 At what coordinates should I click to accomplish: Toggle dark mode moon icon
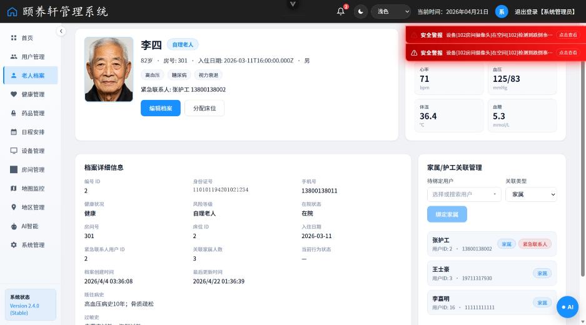pos(360,12)
